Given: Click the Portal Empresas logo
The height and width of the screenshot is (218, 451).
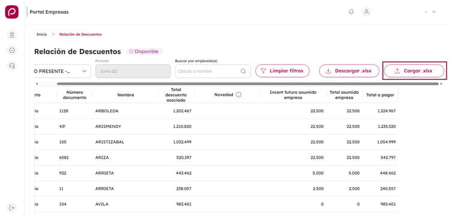Looking at the screenshot, I should click(12, 12).
